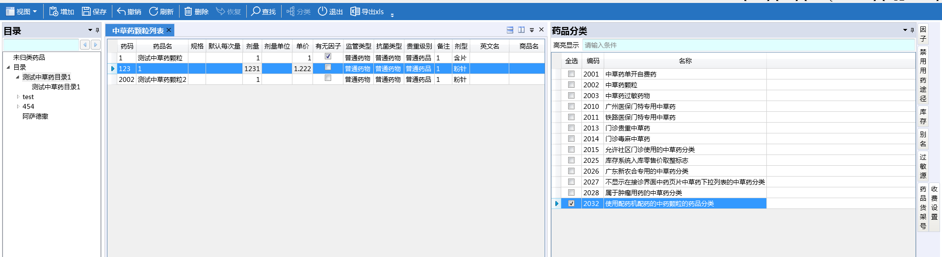The image size is (942, 257).
Task: Open the toolbar overflow options arrow
Action: pyautogui.click(x=392, y=15)
